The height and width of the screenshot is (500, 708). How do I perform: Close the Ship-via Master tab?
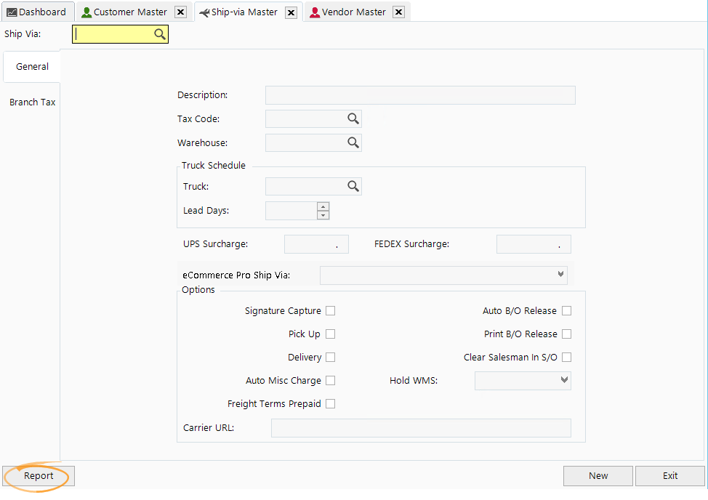(x=291, y=12)
